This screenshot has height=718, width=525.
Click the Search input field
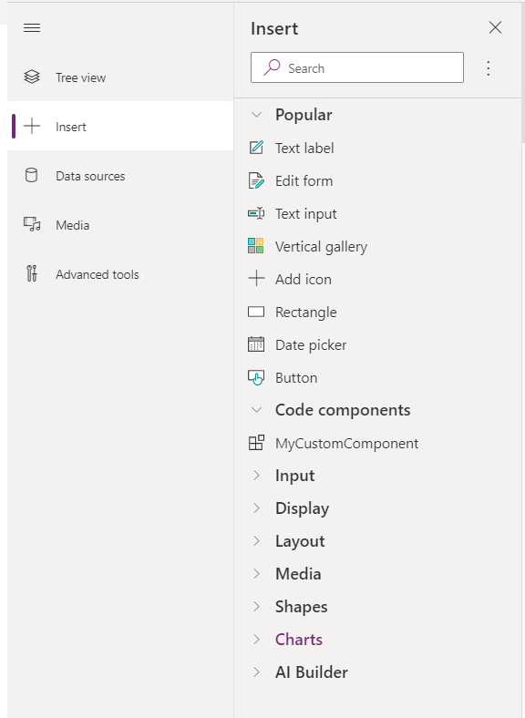coord(357,67)
